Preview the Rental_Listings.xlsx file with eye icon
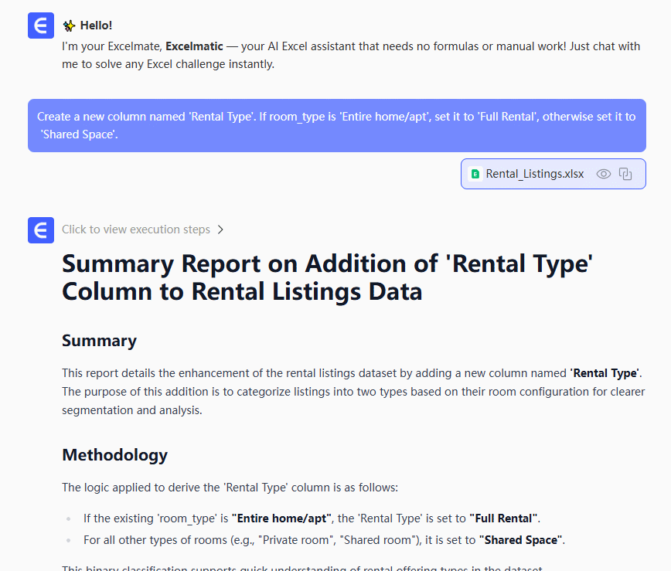The height and width of the screenshot is (571, 671). coord(604,174)
